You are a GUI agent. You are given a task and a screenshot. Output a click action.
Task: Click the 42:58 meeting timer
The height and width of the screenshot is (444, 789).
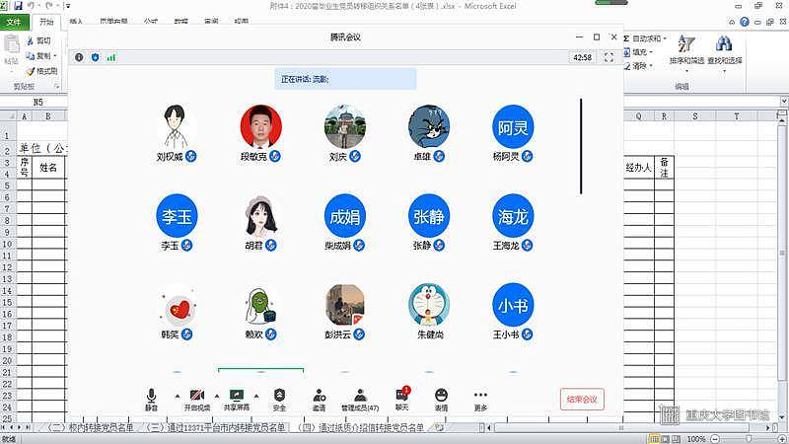(582, 57)
